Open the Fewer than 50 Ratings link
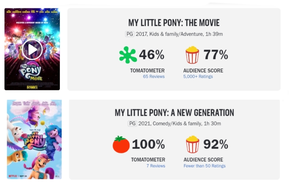 point(204,166)
